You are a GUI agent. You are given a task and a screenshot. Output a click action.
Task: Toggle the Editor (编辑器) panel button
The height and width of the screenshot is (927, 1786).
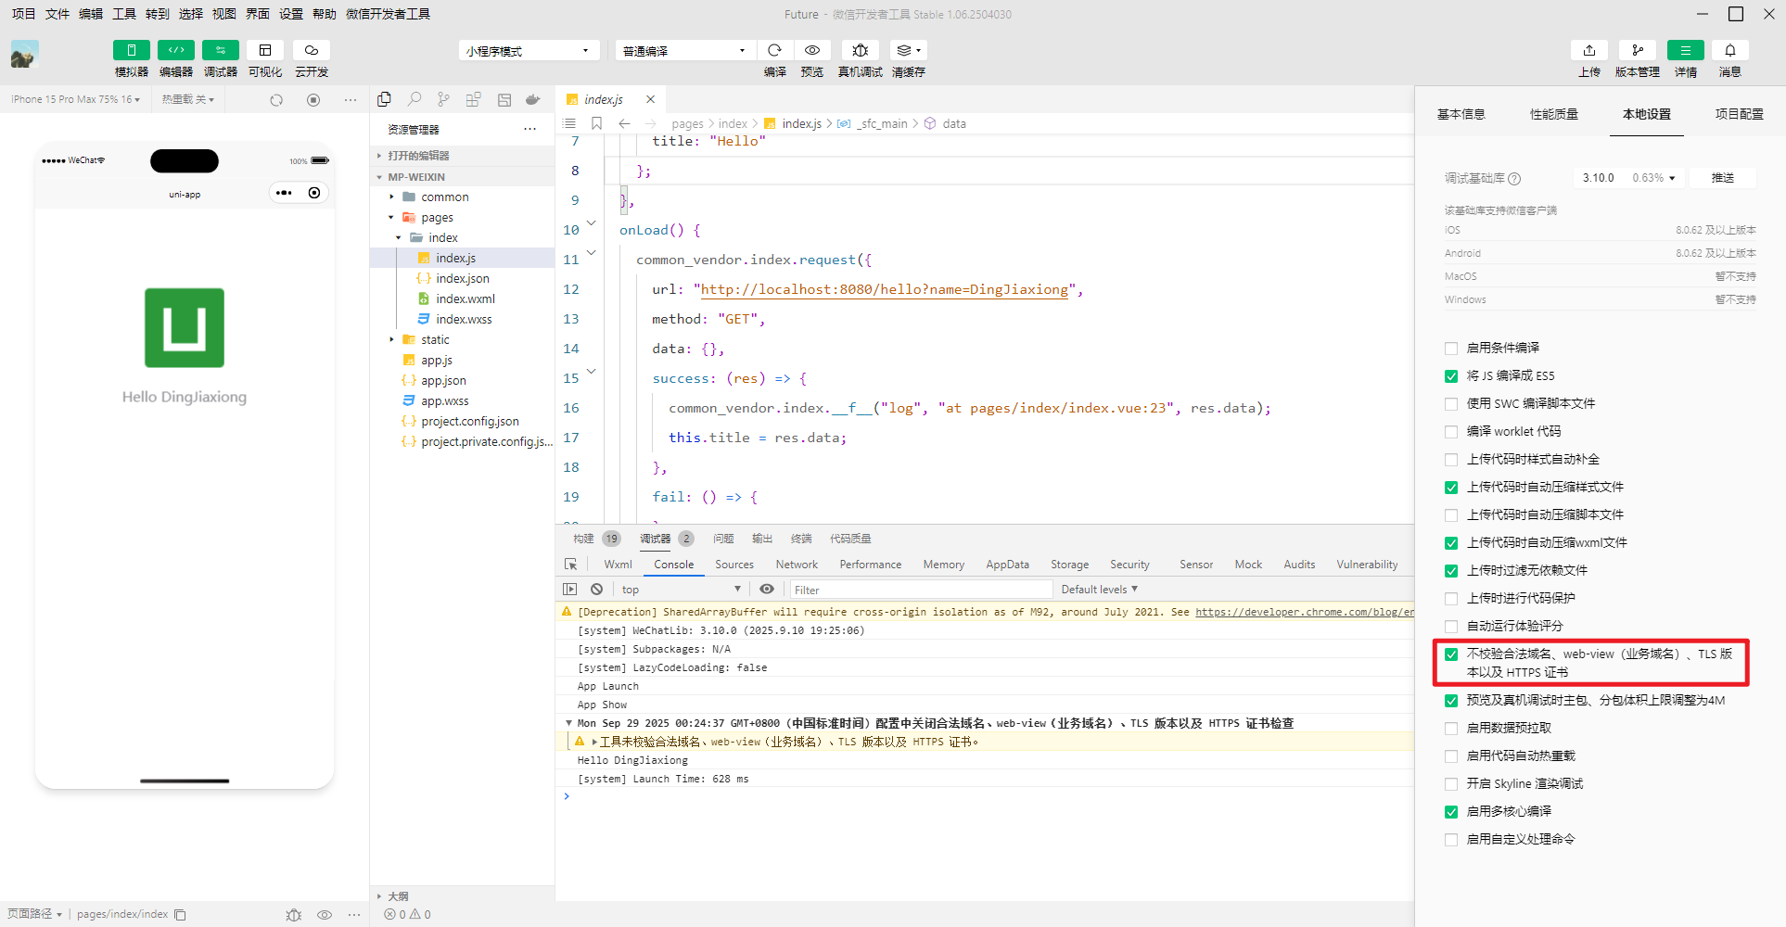[176, 50]
